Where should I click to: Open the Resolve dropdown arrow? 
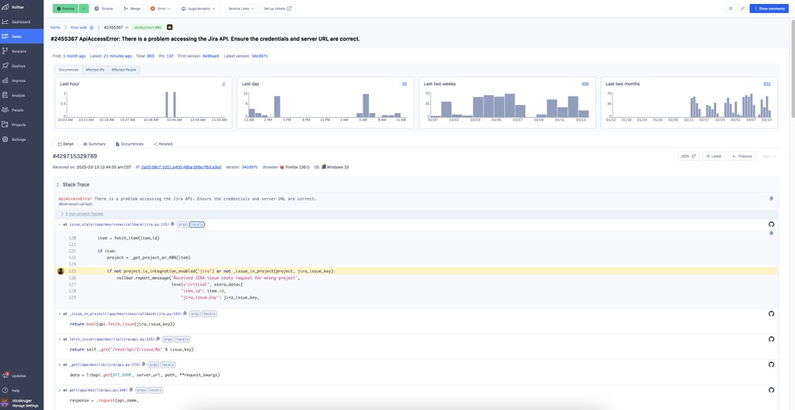click(x=83, y=9)
